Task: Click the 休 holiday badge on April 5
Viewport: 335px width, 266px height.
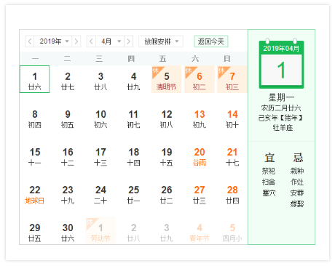Action: click(155, 70)
